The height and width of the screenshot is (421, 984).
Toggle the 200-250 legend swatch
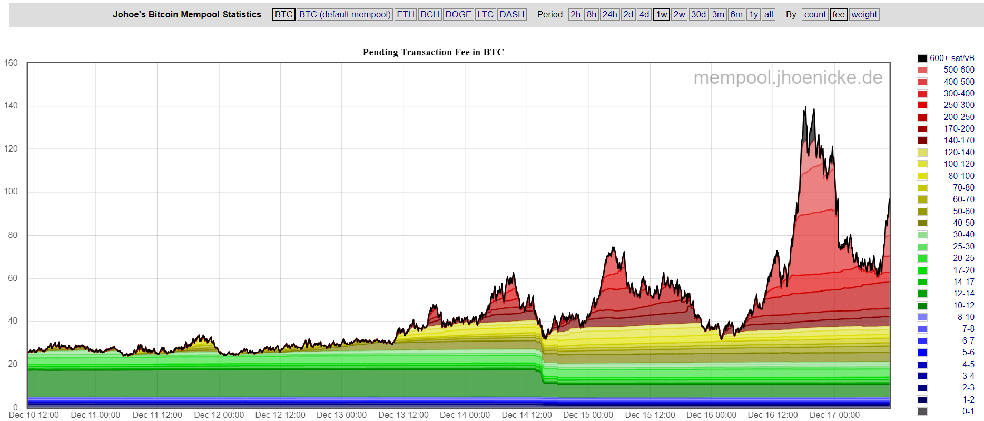click(922, 117)
